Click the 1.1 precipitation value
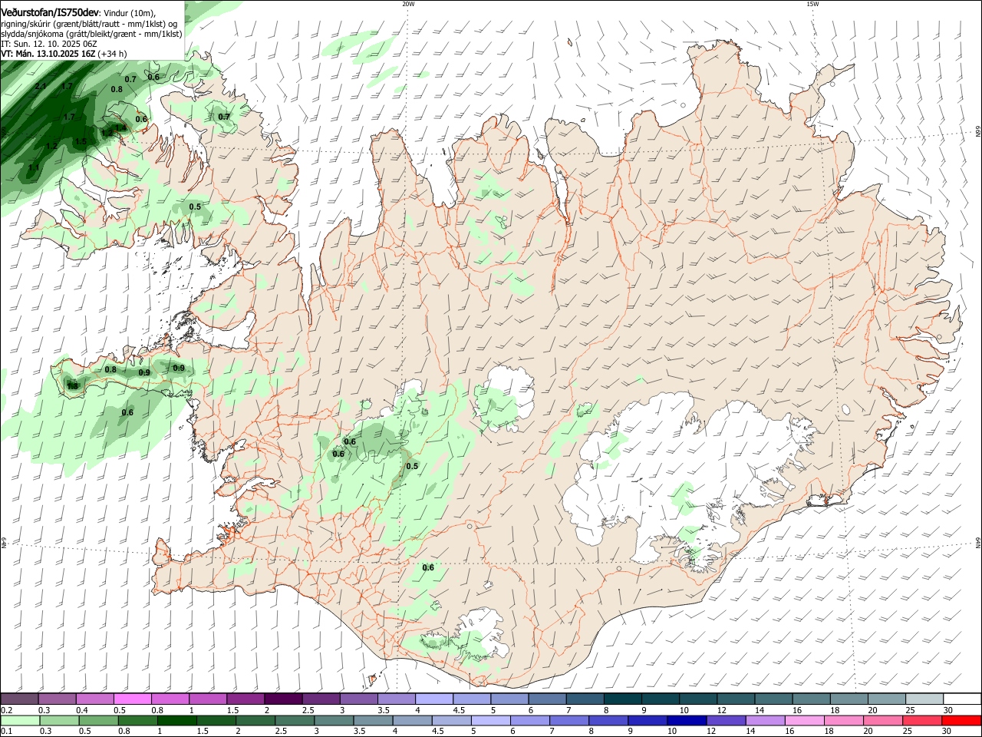982x737 pixels. (x=34, y=167)
